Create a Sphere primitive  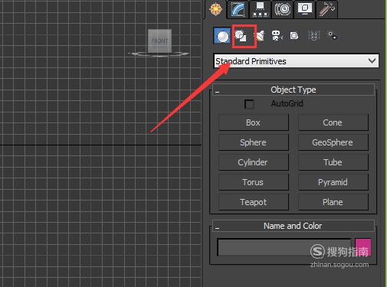coord(254,142)
